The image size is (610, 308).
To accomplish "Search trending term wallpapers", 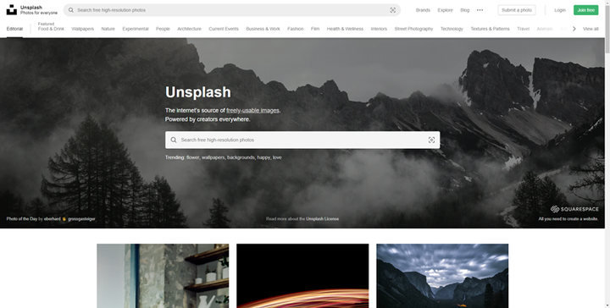I will point(213,157).
